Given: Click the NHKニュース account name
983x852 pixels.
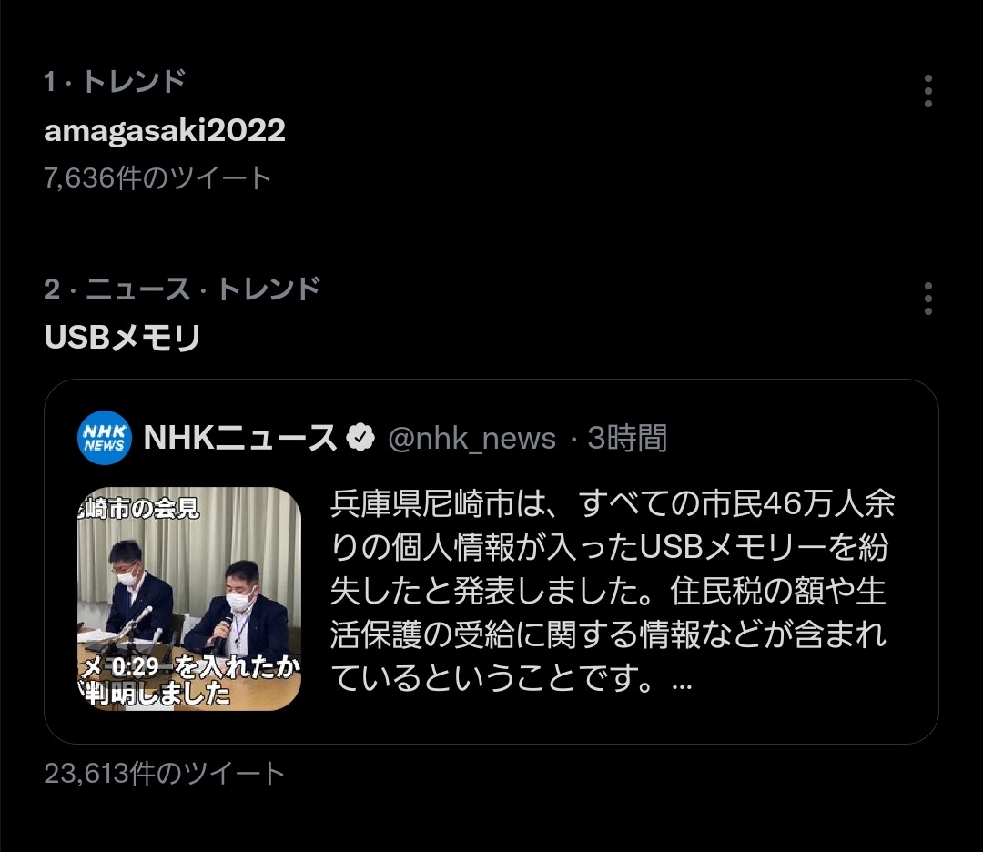Looking at the screenshot, I should click(240, 438).
